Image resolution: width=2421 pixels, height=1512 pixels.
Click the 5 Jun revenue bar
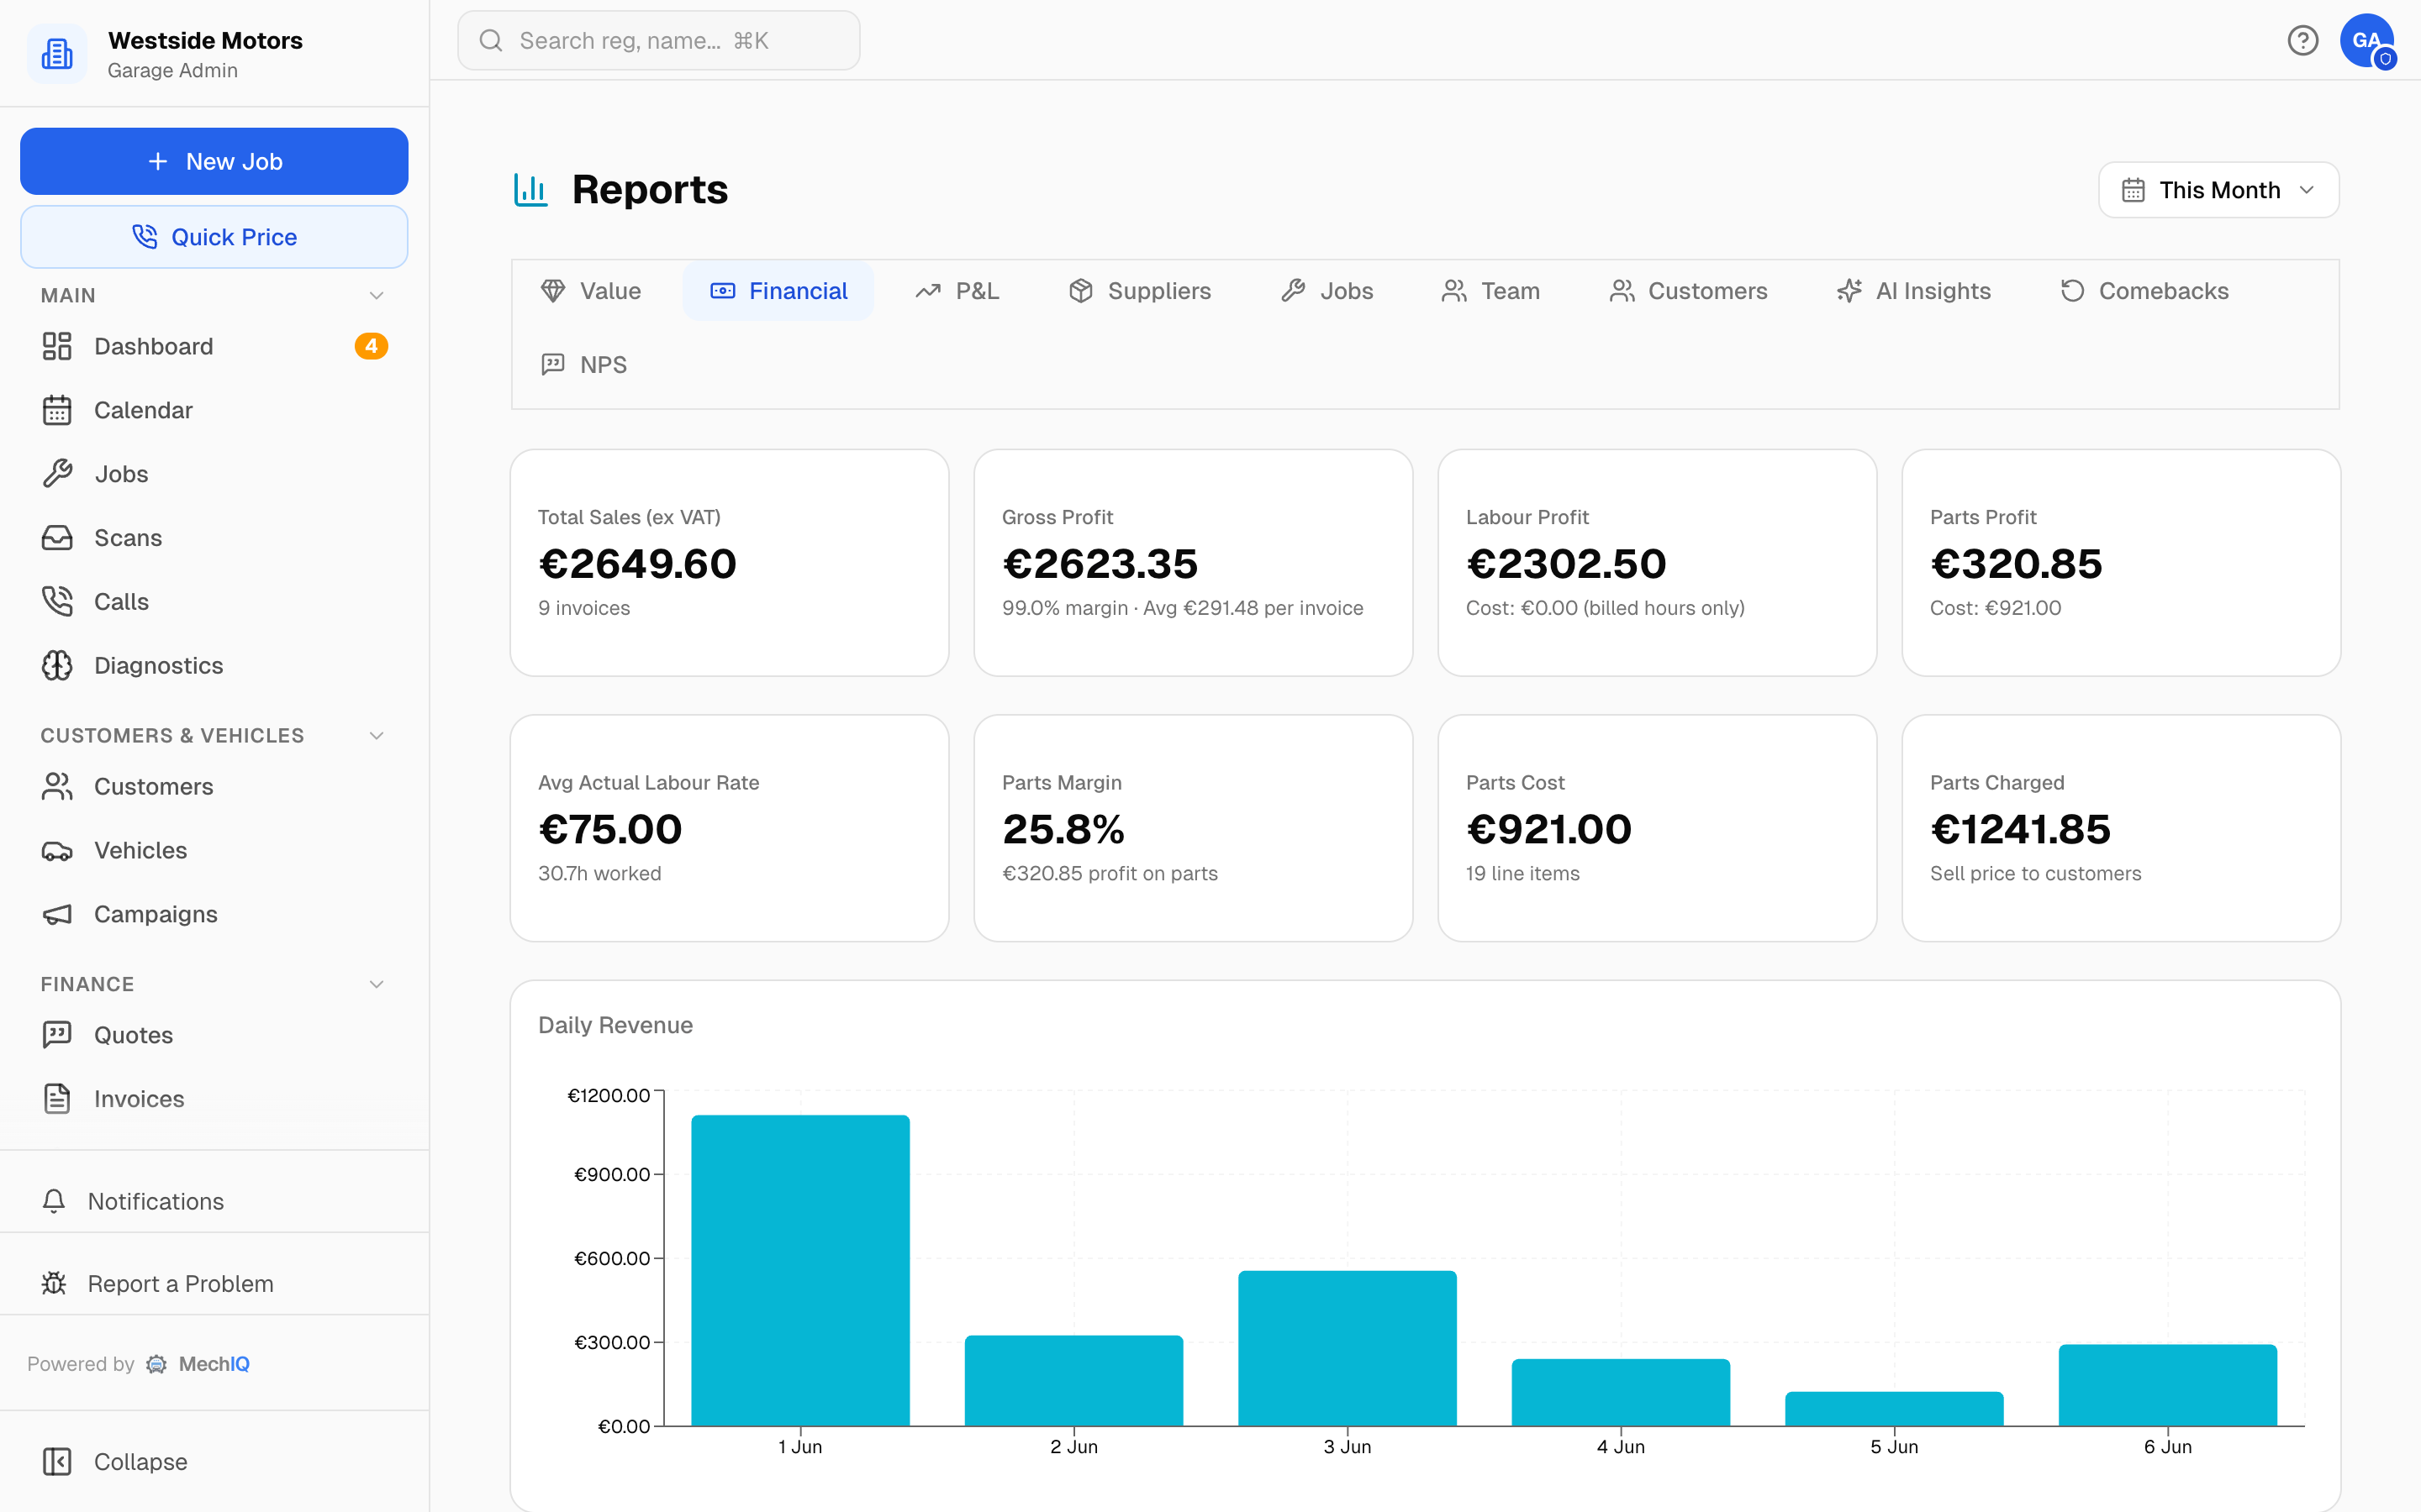1894,1409
